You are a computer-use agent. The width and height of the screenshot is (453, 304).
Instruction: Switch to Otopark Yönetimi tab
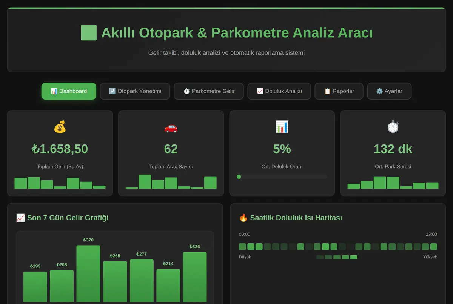click(x=135, y=91)
